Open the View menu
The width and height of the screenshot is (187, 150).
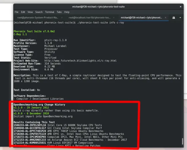(30, 12)
